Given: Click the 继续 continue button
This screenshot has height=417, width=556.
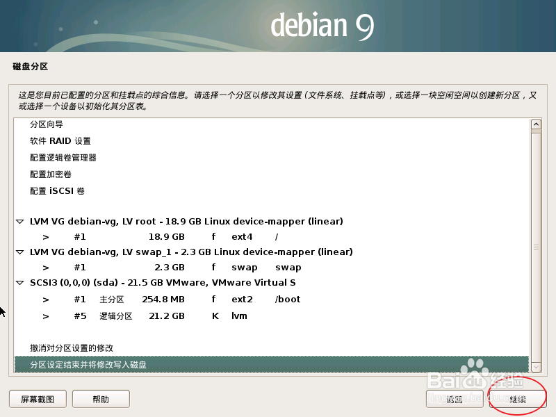Looking at the screenshot, I should click(517, 399).
